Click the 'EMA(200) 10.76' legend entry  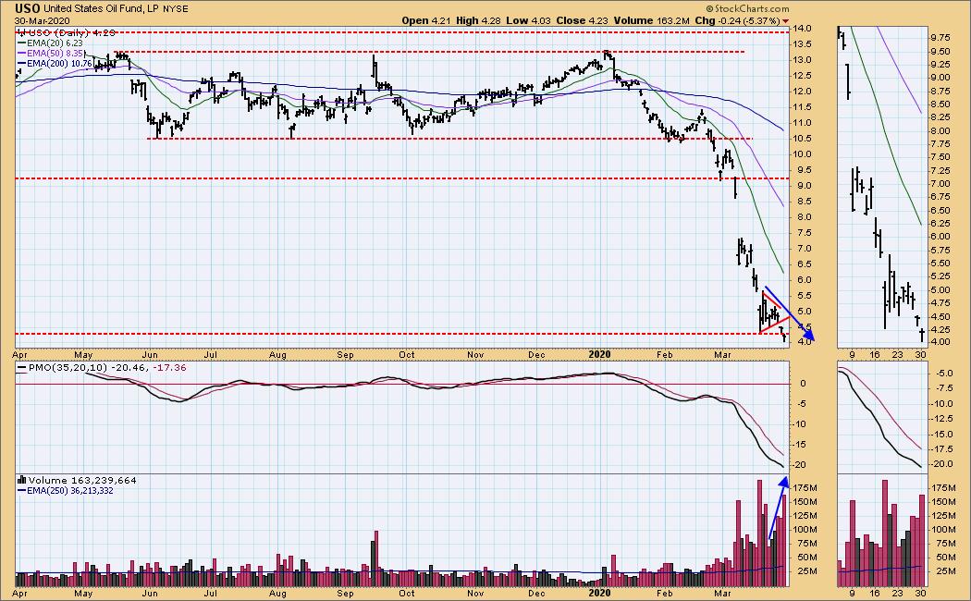point(59,63)
